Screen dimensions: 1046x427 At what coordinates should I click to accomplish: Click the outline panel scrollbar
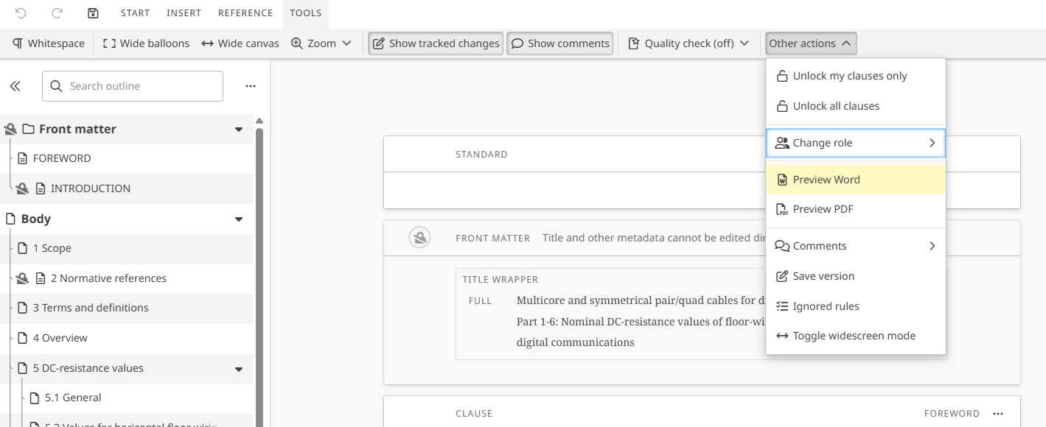(x=259, y=272)
